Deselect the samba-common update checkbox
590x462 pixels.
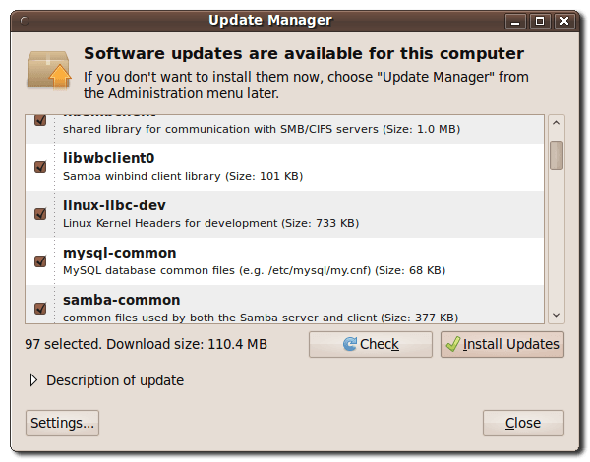coord(40,308)
